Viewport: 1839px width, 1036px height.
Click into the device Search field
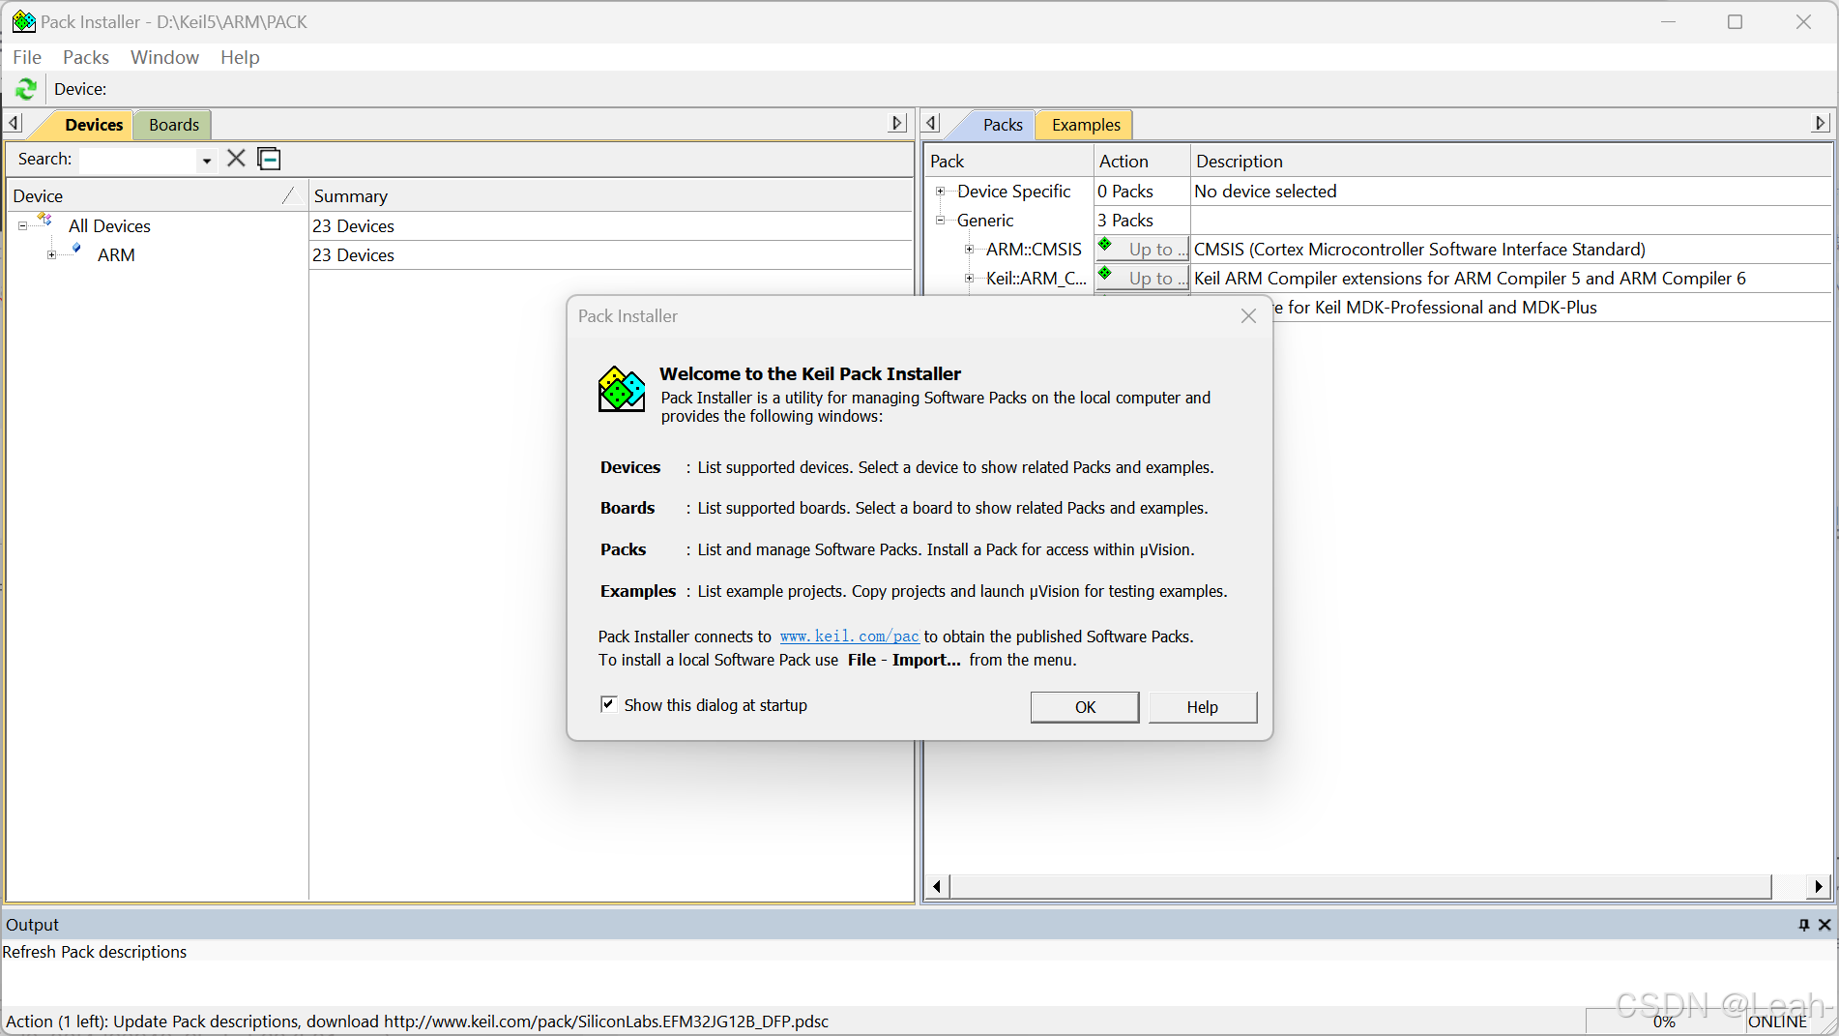point(138,160)
